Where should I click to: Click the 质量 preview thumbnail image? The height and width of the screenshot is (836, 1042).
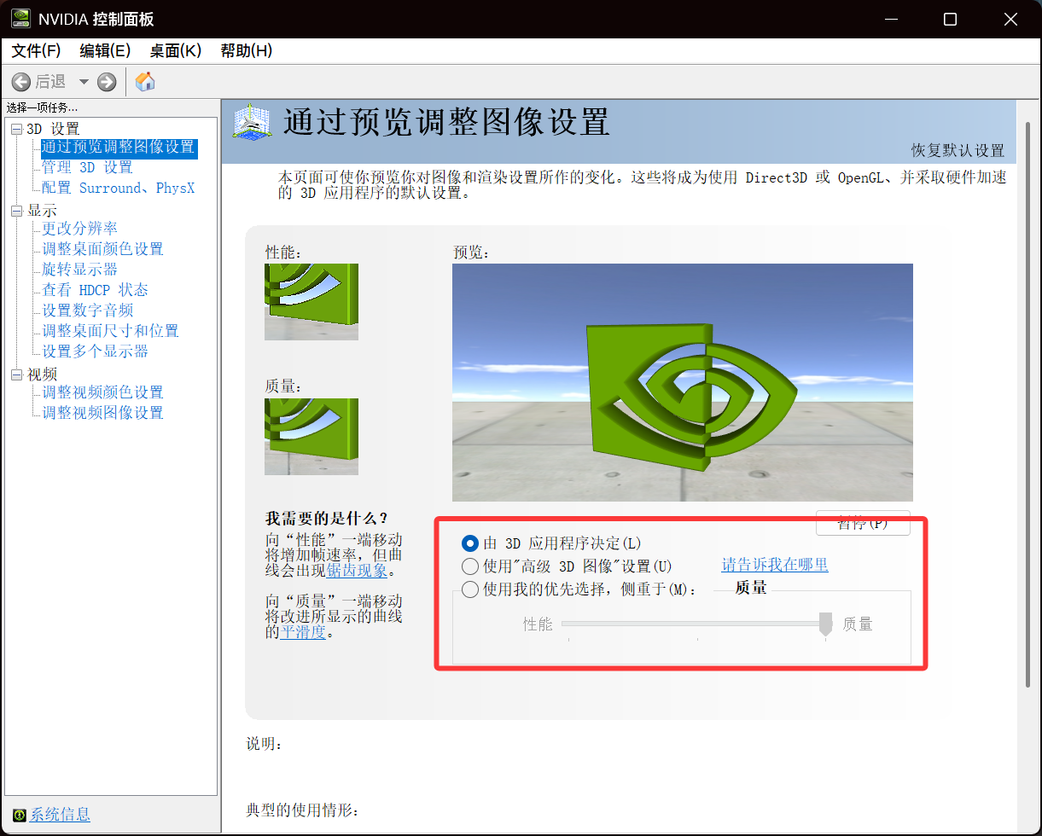[311, 436]
